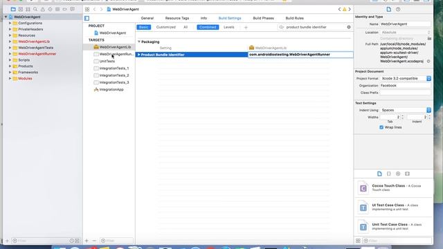Show the File Template library
The width and height of the screenshot is (443, 249).
(x=379, y=174)
